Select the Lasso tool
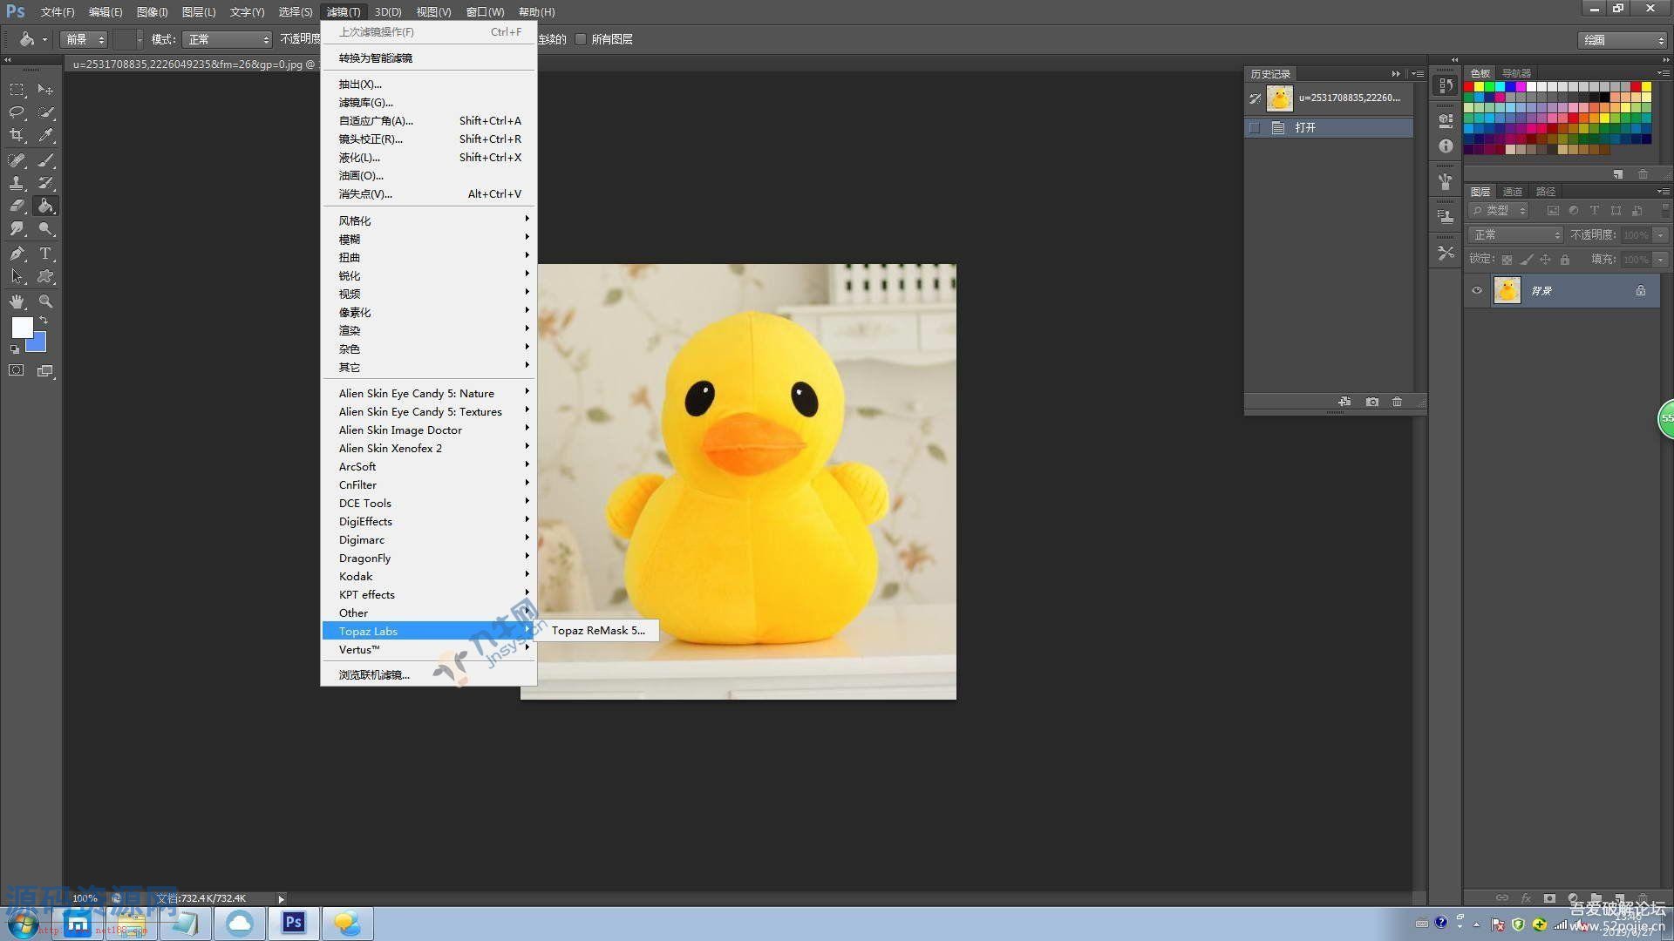1674x941 pixels. [17, 112]
